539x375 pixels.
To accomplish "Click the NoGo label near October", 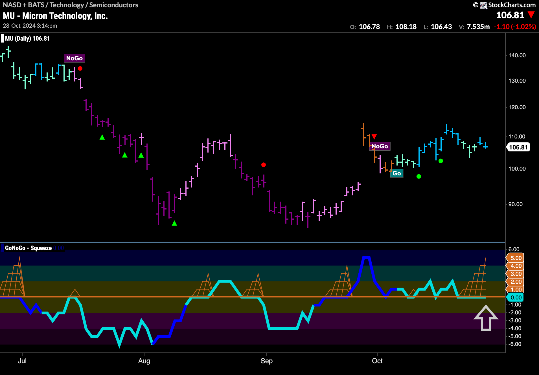I will click(380, 146).
